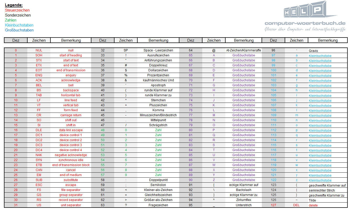Image resolution: width=354 pixels, height=212 pixels.
Task: Select the 'senkrechter Strich' cell
Action: (328, 190)
